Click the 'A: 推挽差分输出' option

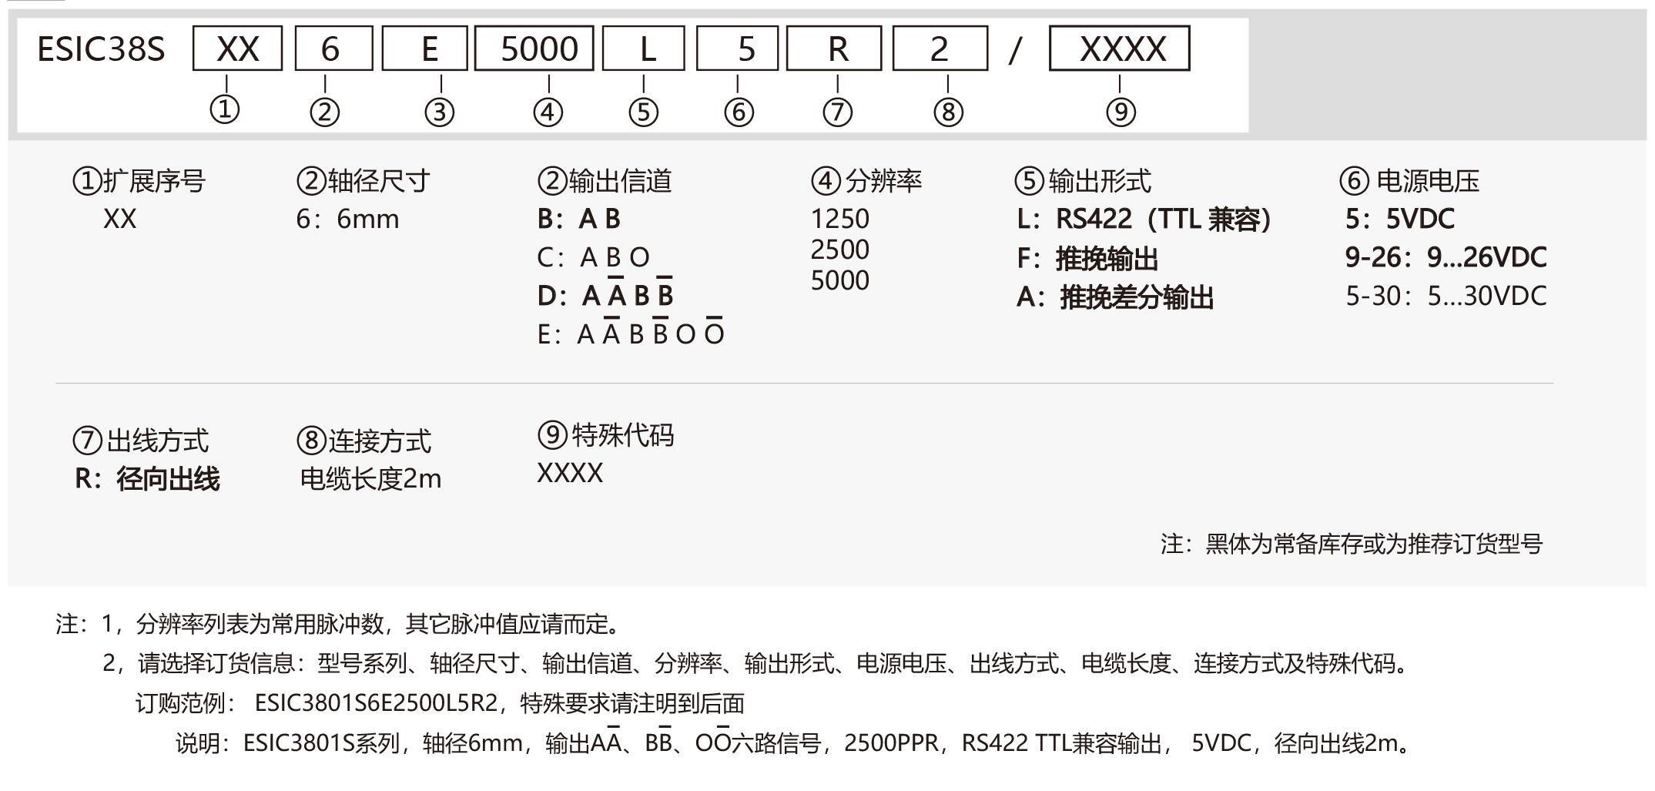(1115, 297)
